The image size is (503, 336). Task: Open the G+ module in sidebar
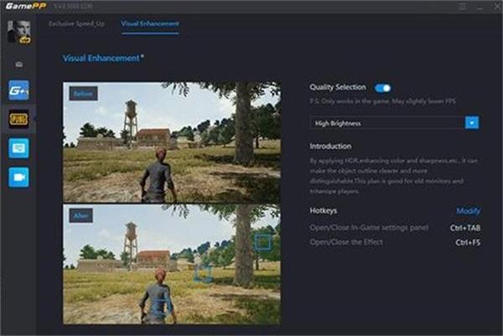(18, 90)
